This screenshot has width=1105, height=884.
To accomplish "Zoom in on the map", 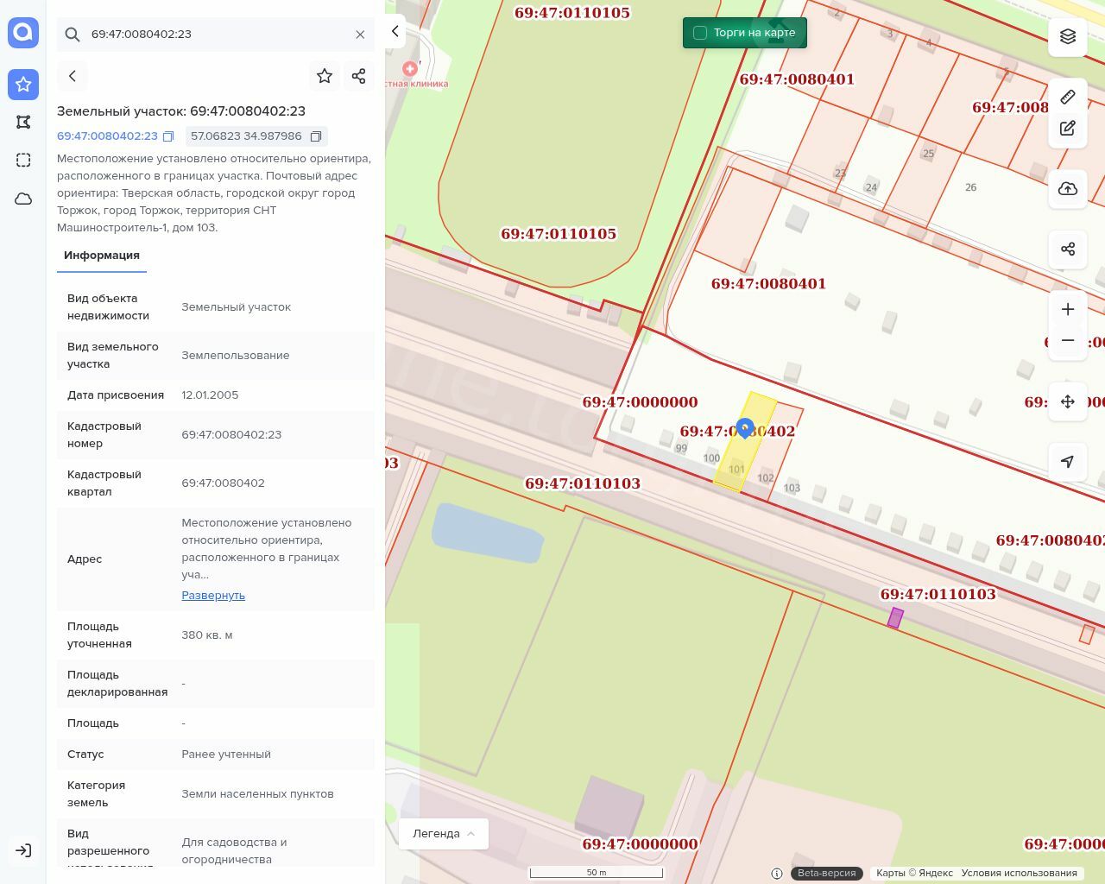I will click(1068, 309).
